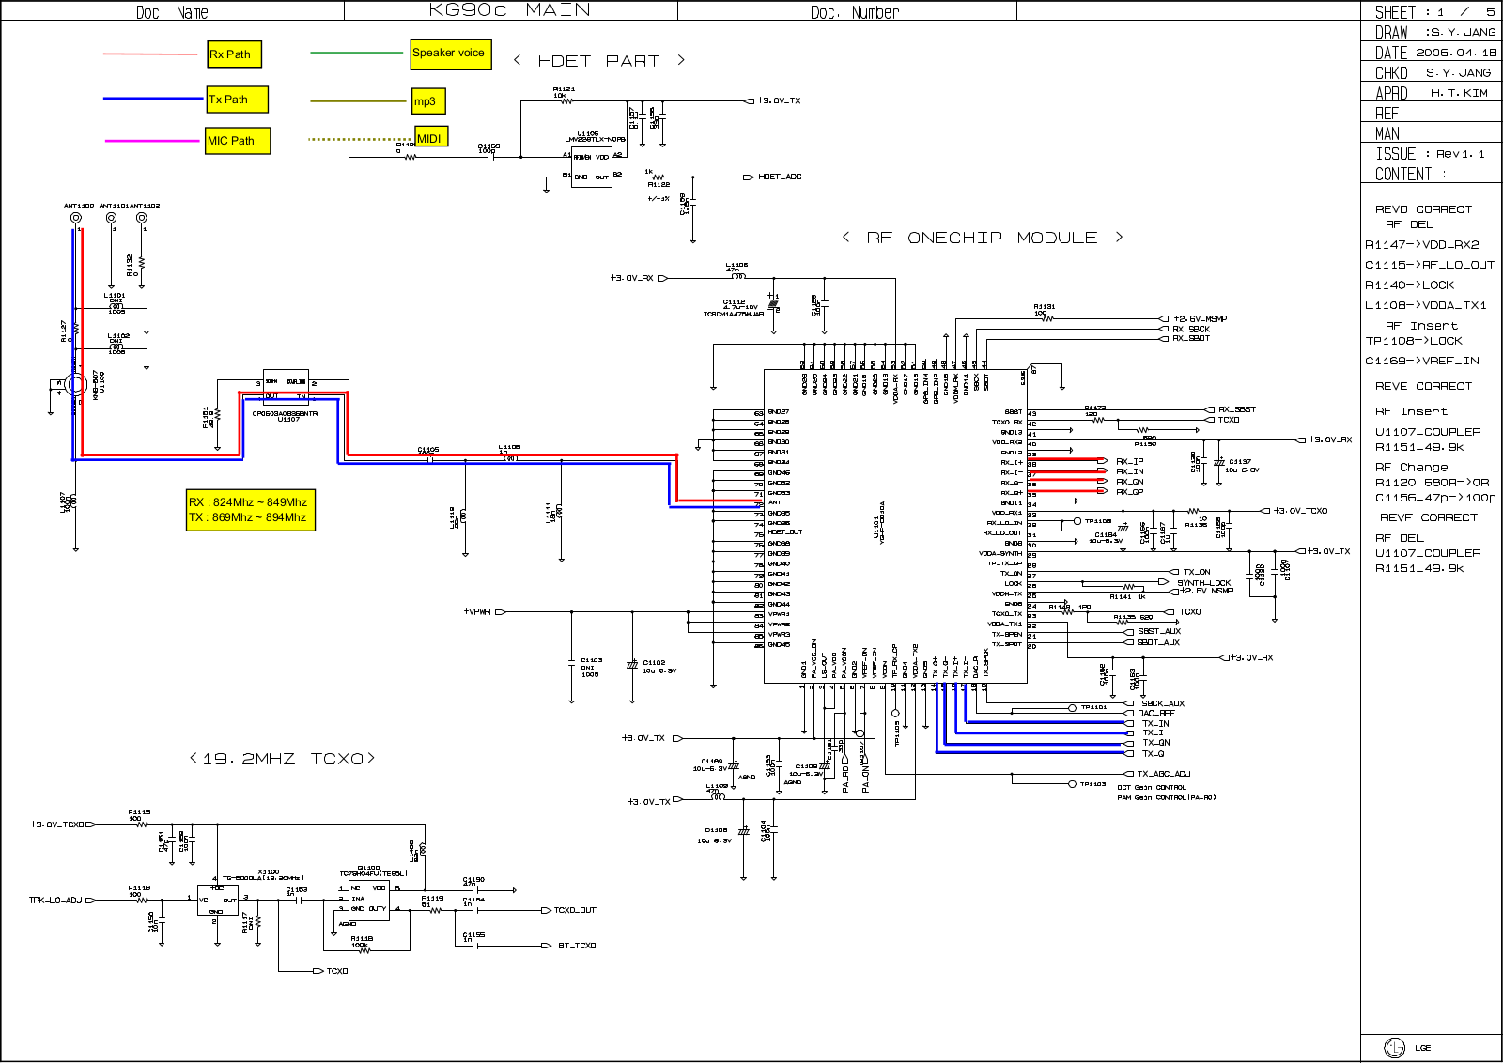This screenshot has height=1063, width=1503.
Task: Select the mp3 legend label
Action: 429,101
